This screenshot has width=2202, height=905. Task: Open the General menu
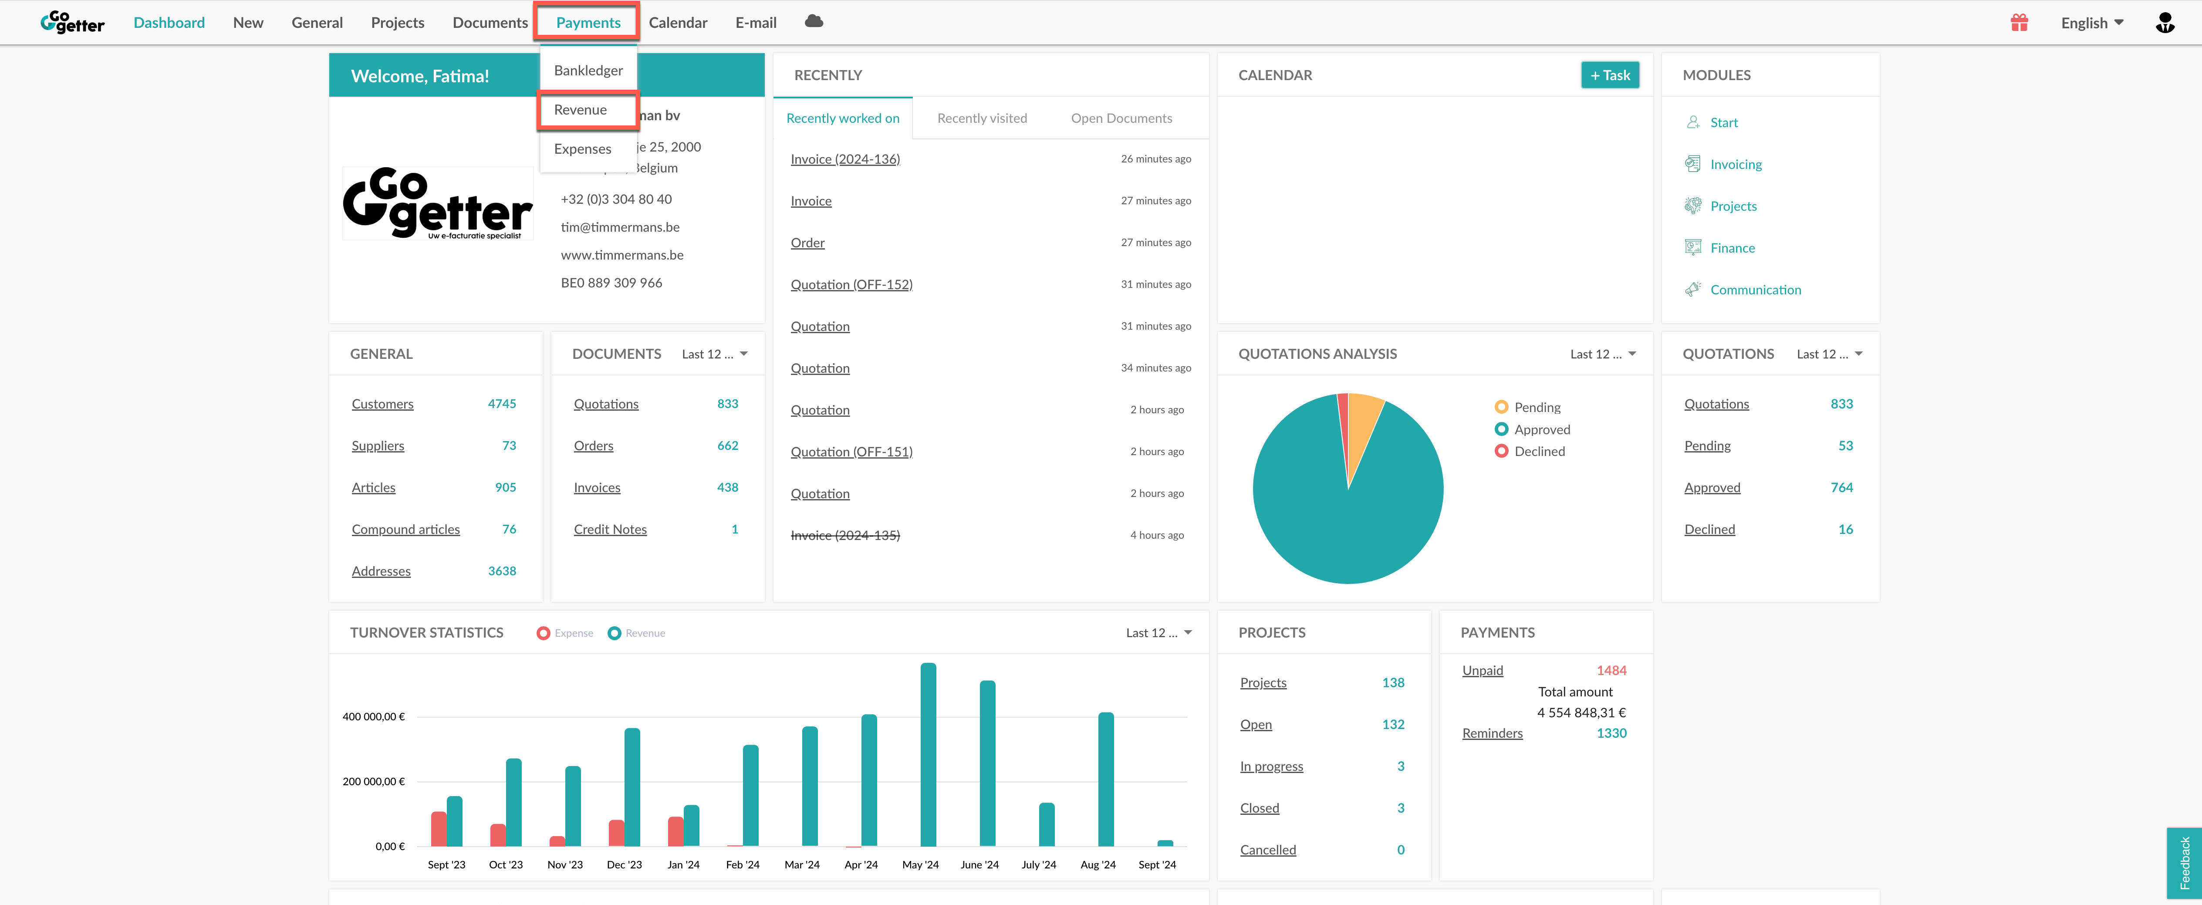coord(317,23)
